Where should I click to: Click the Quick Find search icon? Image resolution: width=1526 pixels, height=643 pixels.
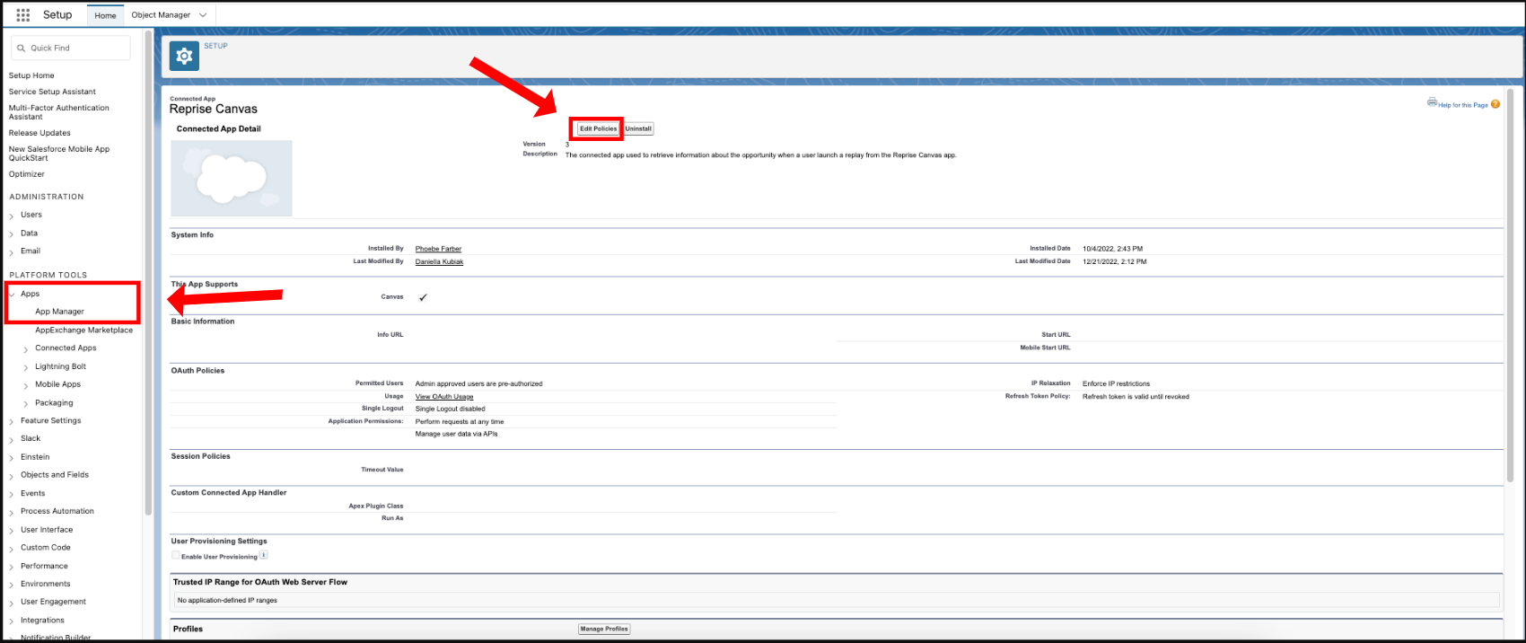pos(22,48)
